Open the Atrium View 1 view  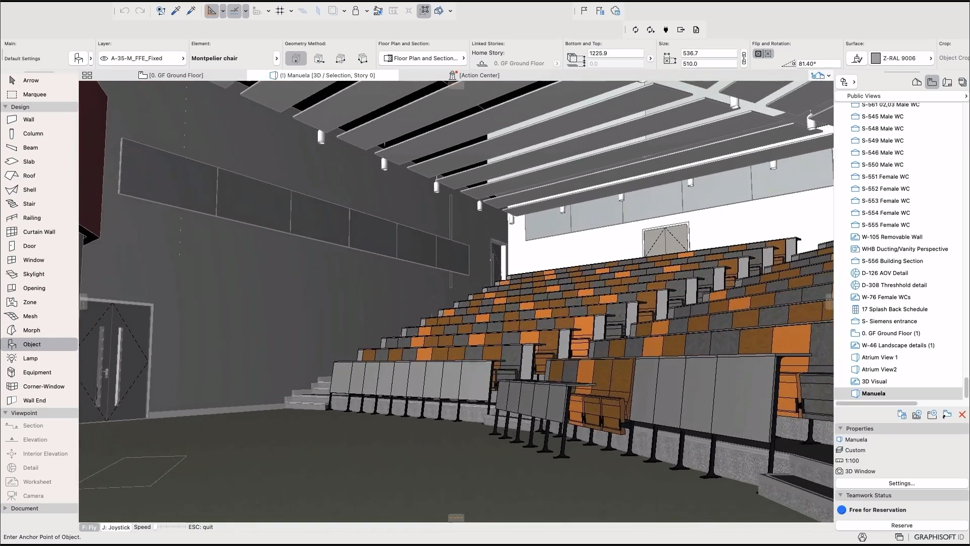[x=880, y=357]
